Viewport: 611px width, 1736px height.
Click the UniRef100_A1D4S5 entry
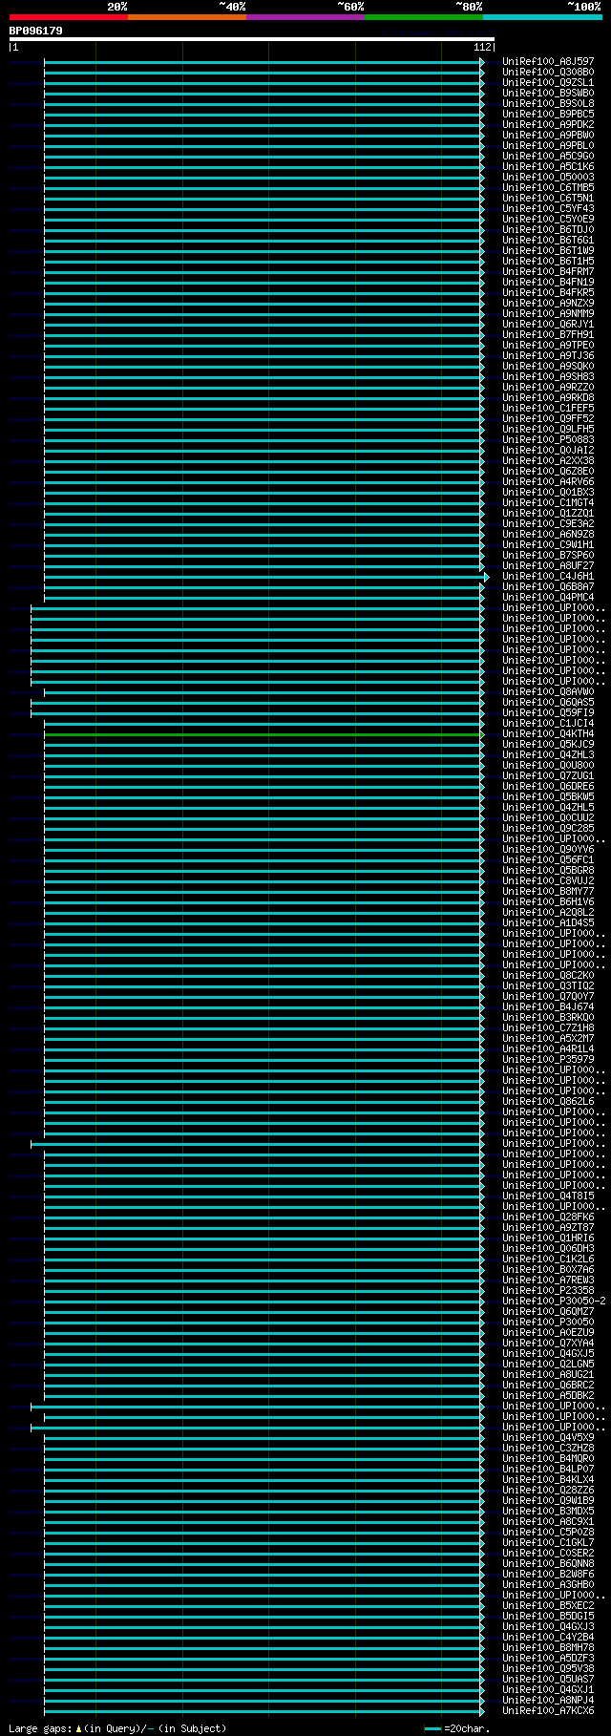tap(548, 922)
